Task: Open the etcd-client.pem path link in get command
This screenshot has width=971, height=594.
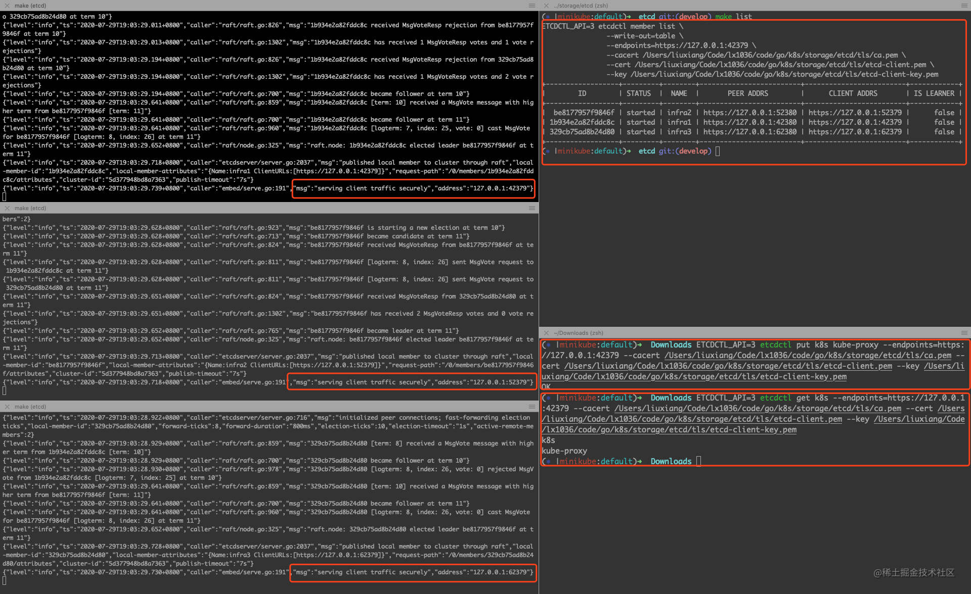Action: 692,419
